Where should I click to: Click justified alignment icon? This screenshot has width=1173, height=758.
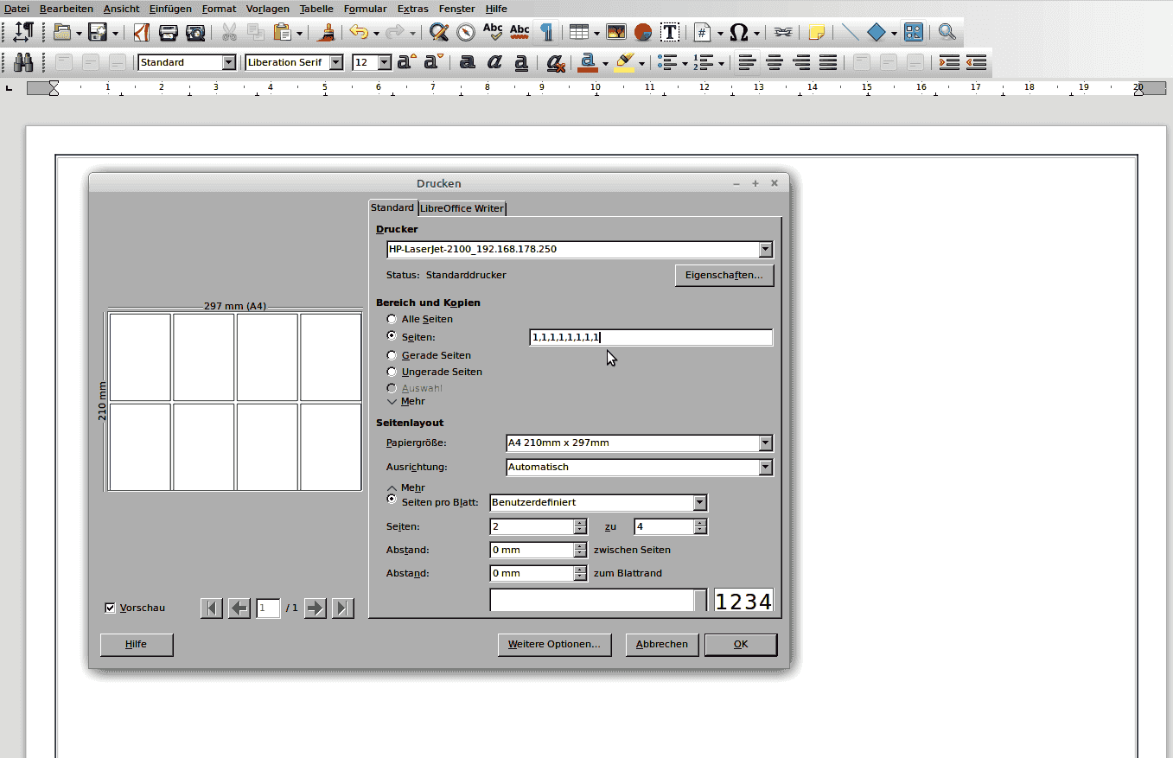click(828, 62)
